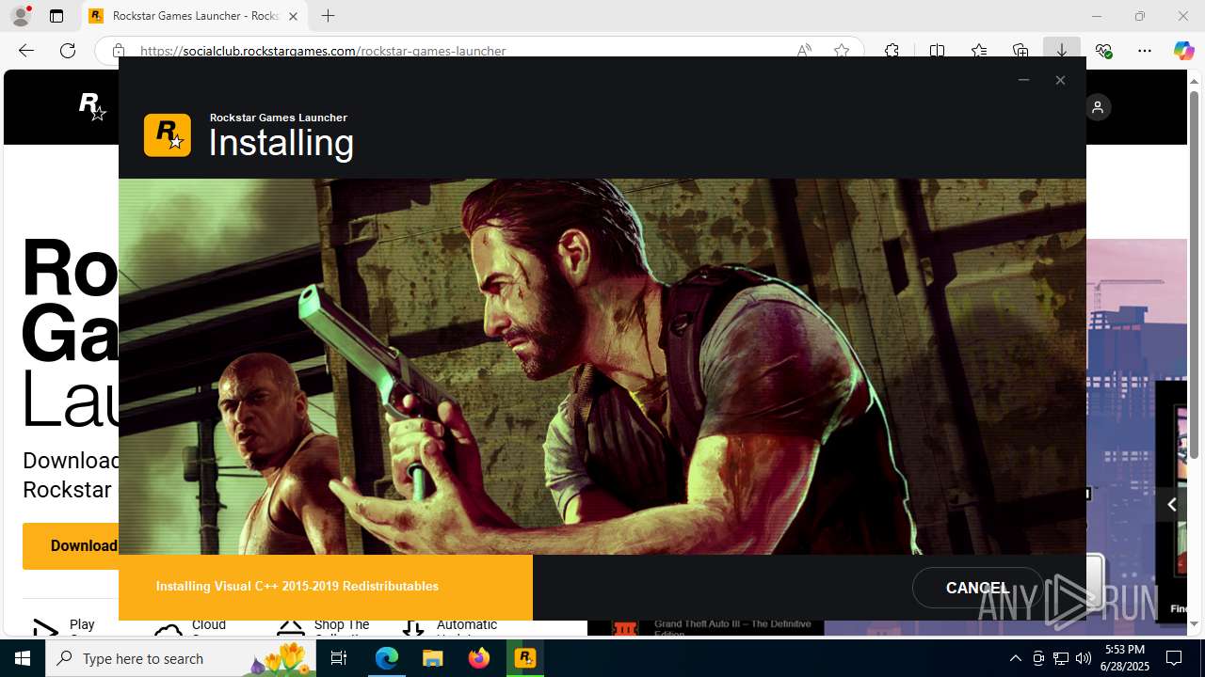Click the Cloud feature icon on page

(169, 629)
